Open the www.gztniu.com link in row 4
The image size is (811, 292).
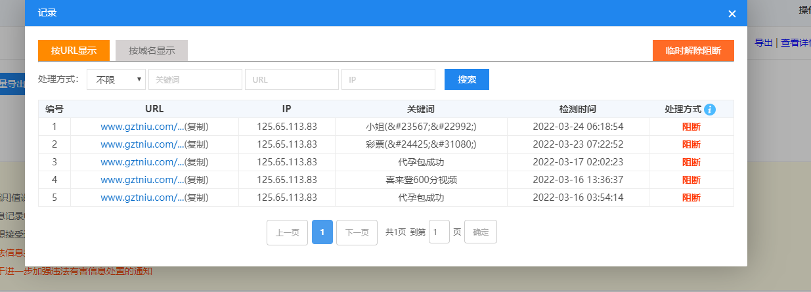142,180
